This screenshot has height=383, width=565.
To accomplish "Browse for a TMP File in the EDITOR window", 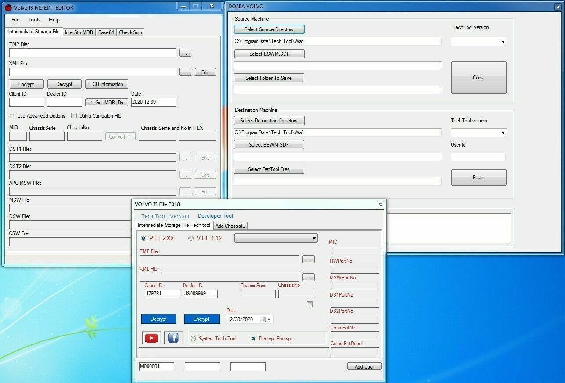I will [x=185, y=52].
